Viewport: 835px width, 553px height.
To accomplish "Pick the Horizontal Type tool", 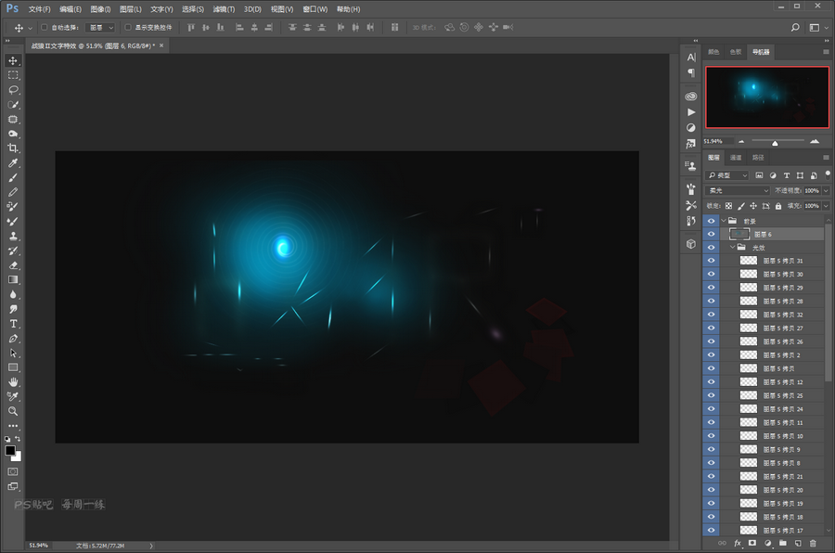I will (x=13, y=324).
